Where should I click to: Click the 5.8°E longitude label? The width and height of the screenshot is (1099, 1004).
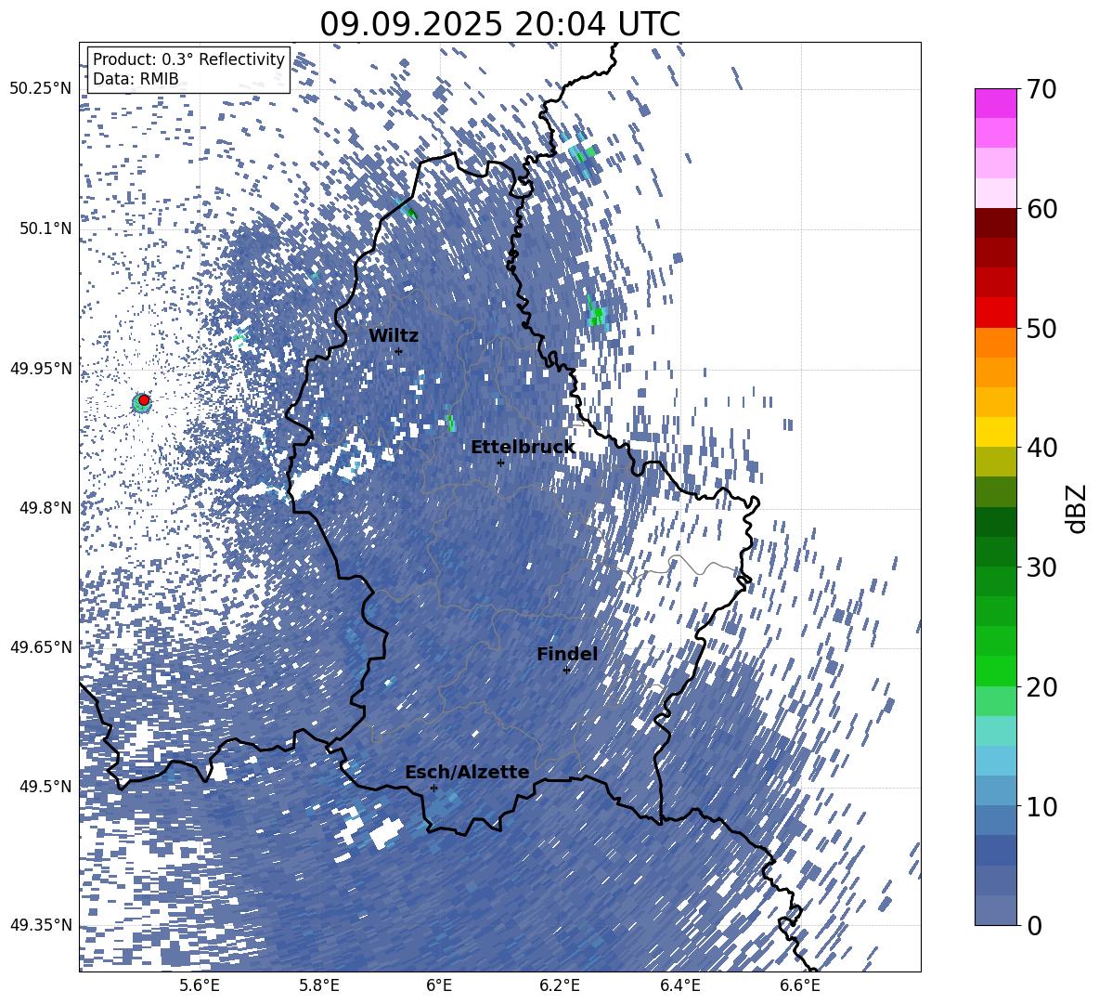(319, 985)
